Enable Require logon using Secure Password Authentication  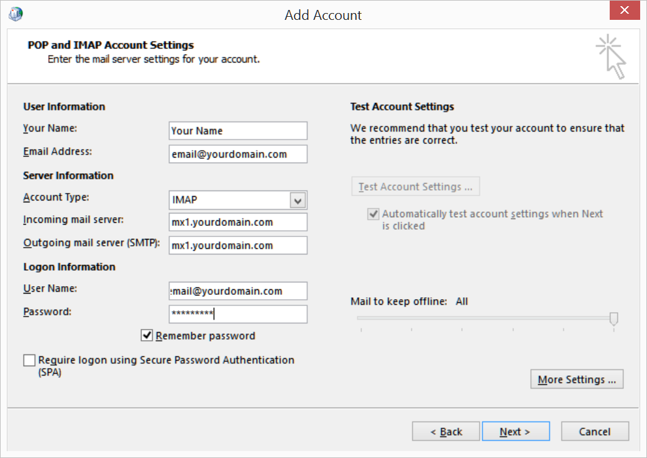(29, 361)
